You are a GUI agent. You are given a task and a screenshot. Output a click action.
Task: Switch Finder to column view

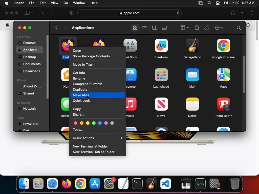155,28
